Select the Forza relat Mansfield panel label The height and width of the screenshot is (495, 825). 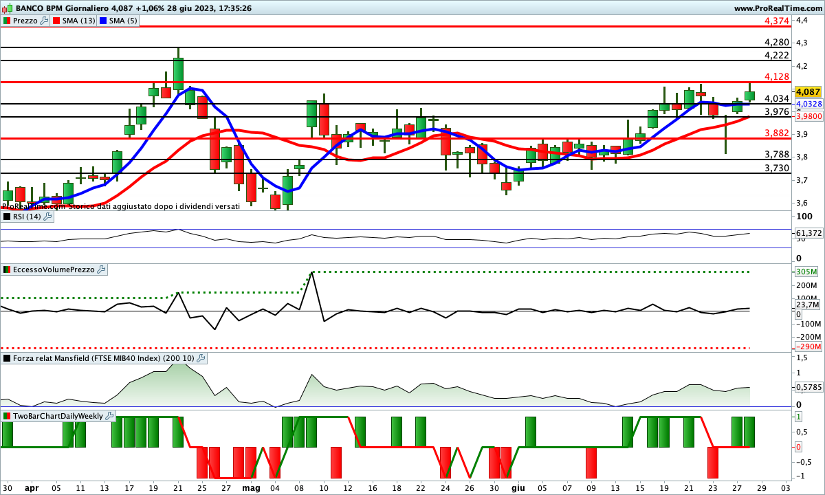[104, 358]
